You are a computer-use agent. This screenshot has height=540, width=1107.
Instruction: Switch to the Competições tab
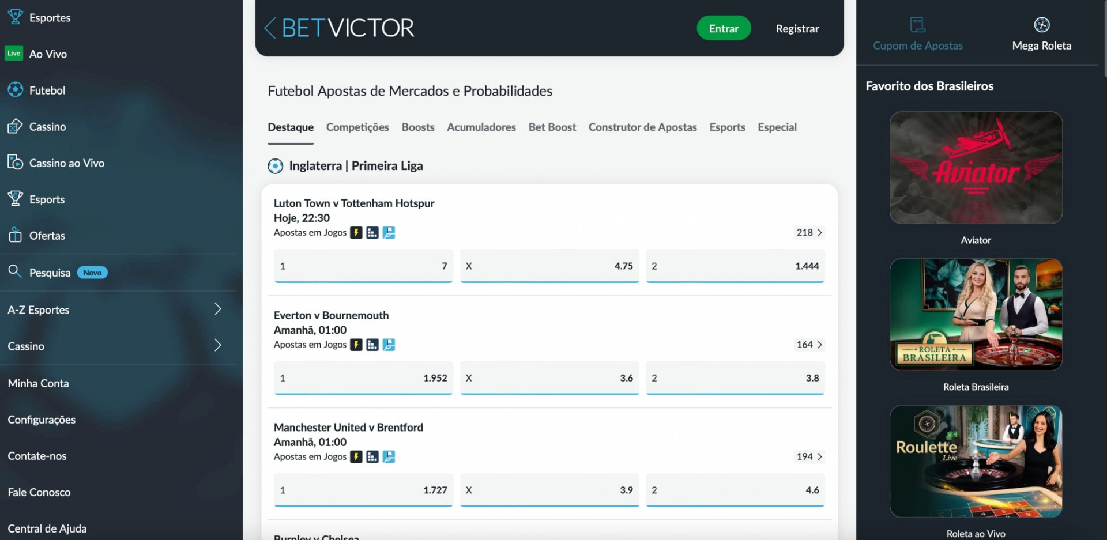(357, 127)
